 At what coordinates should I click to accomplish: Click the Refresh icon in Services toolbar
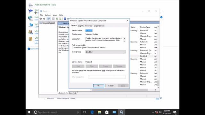57,19
